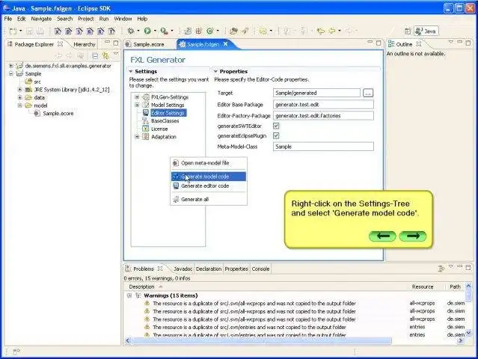Click the New Java Package toolbar icon
The width and height of the screenshot is (478, 359).
coord(199,31)
